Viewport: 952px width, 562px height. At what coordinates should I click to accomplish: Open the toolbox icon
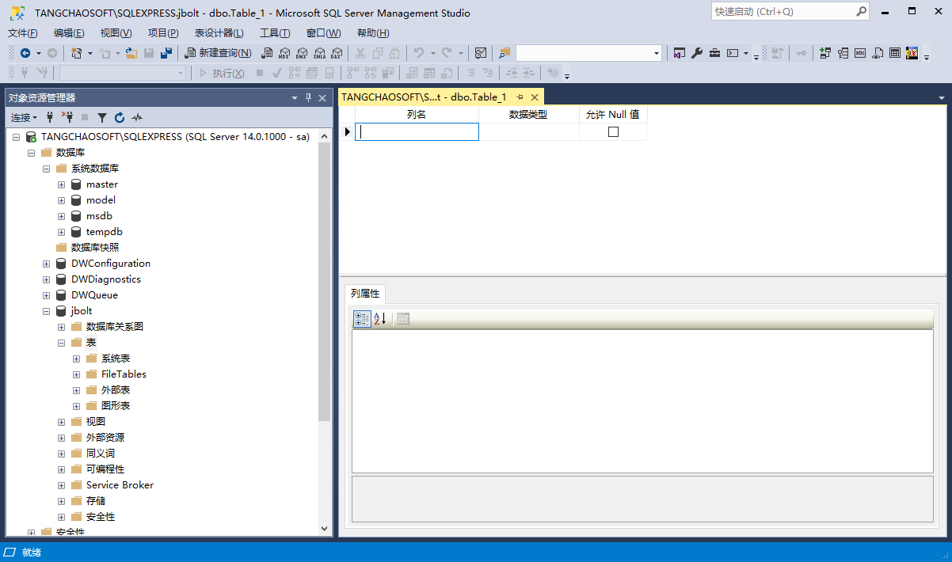pos(714,53)
